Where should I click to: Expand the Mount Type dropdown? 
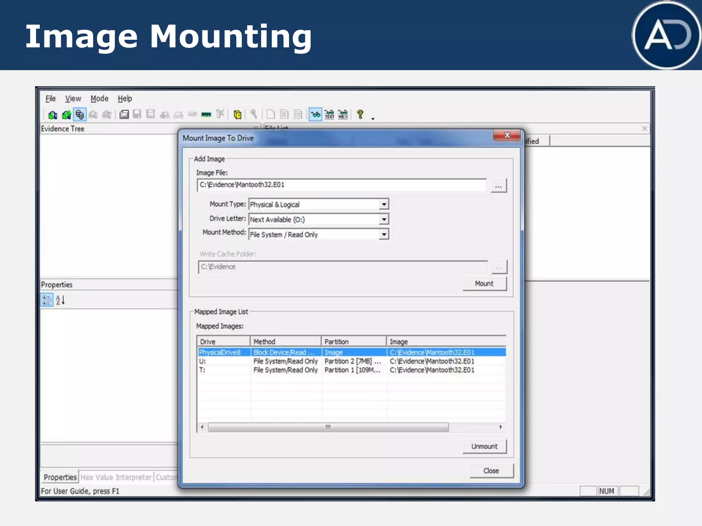click(384, 204)
